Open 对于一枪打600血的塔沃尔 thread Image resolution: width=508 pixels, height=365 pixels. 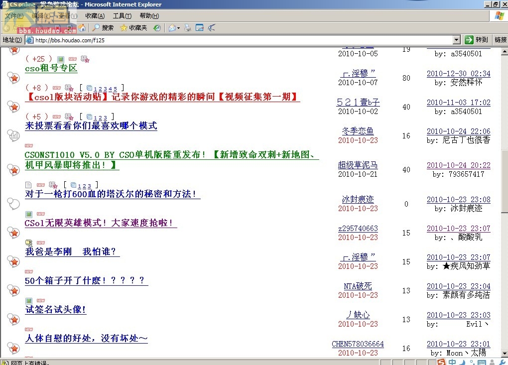[113, 194]
